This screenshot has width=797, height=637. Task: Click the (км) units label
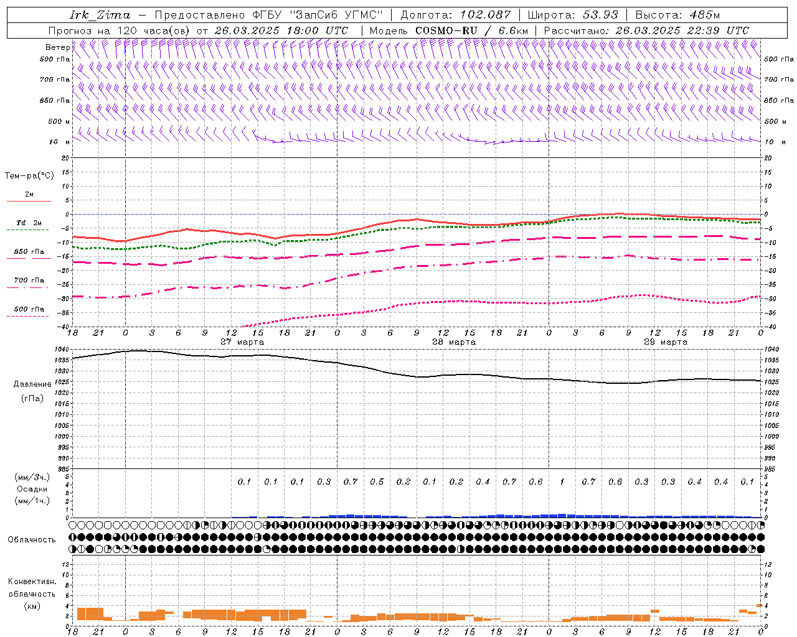tap(32, 606)
